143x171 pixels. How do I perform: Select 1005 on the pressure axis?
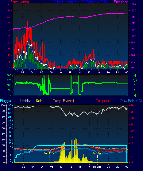pyautogui.click(x=133, y=30)
